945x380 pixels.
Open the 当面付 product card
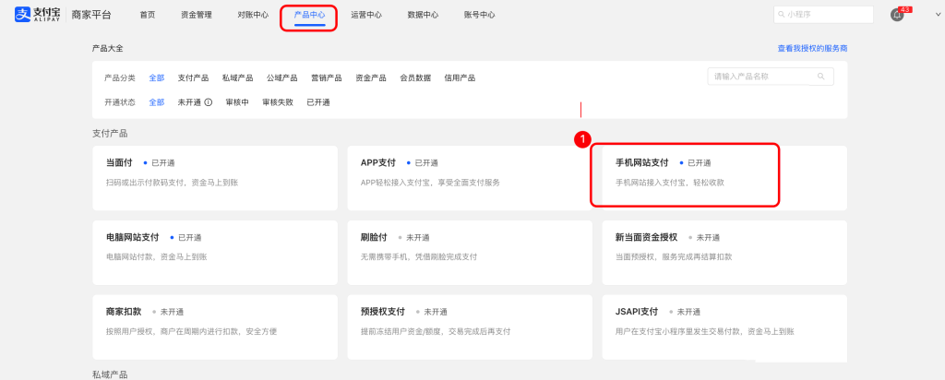click(214, 172)
